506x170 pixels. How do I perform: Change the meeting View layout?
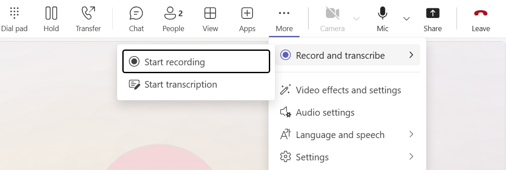[x=210, y=20]
